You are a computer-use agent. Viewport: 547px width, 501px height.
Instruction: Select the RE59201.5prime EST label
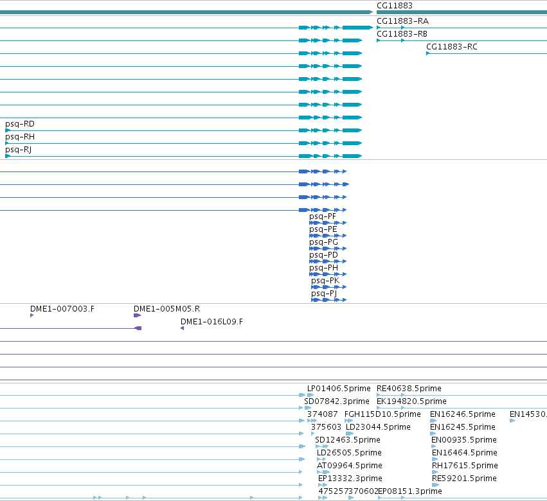tap(464, 479)
